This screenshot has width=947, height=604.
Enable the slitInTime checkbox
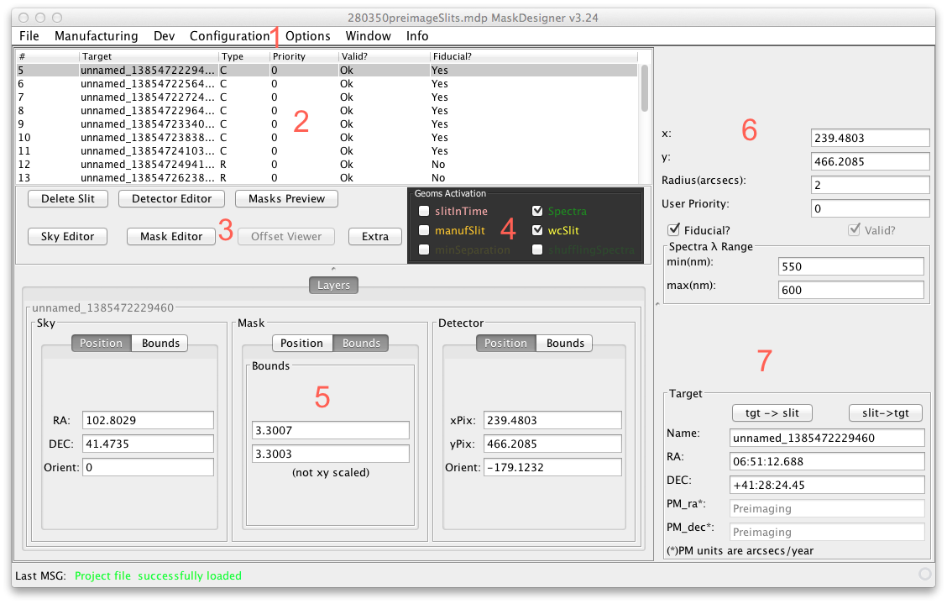424,211
